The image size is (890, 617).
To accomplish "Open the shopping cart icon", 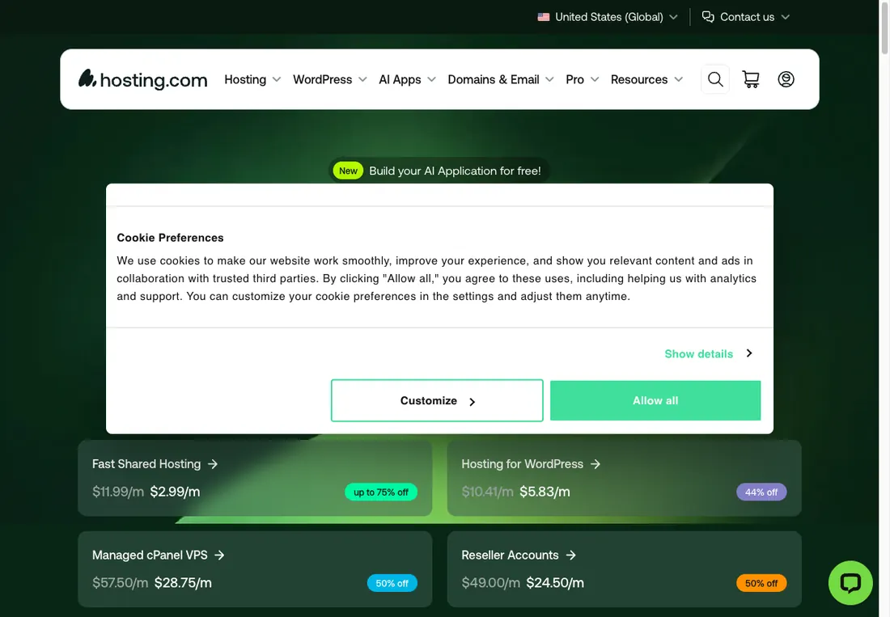I will pos(751,79).
